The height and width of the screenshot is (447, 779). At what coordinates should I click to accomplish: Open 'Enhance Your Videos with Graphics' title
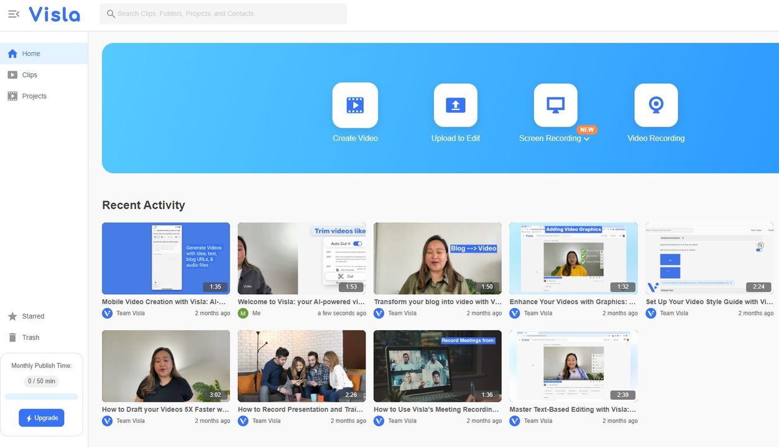click(x=573, y=302)
